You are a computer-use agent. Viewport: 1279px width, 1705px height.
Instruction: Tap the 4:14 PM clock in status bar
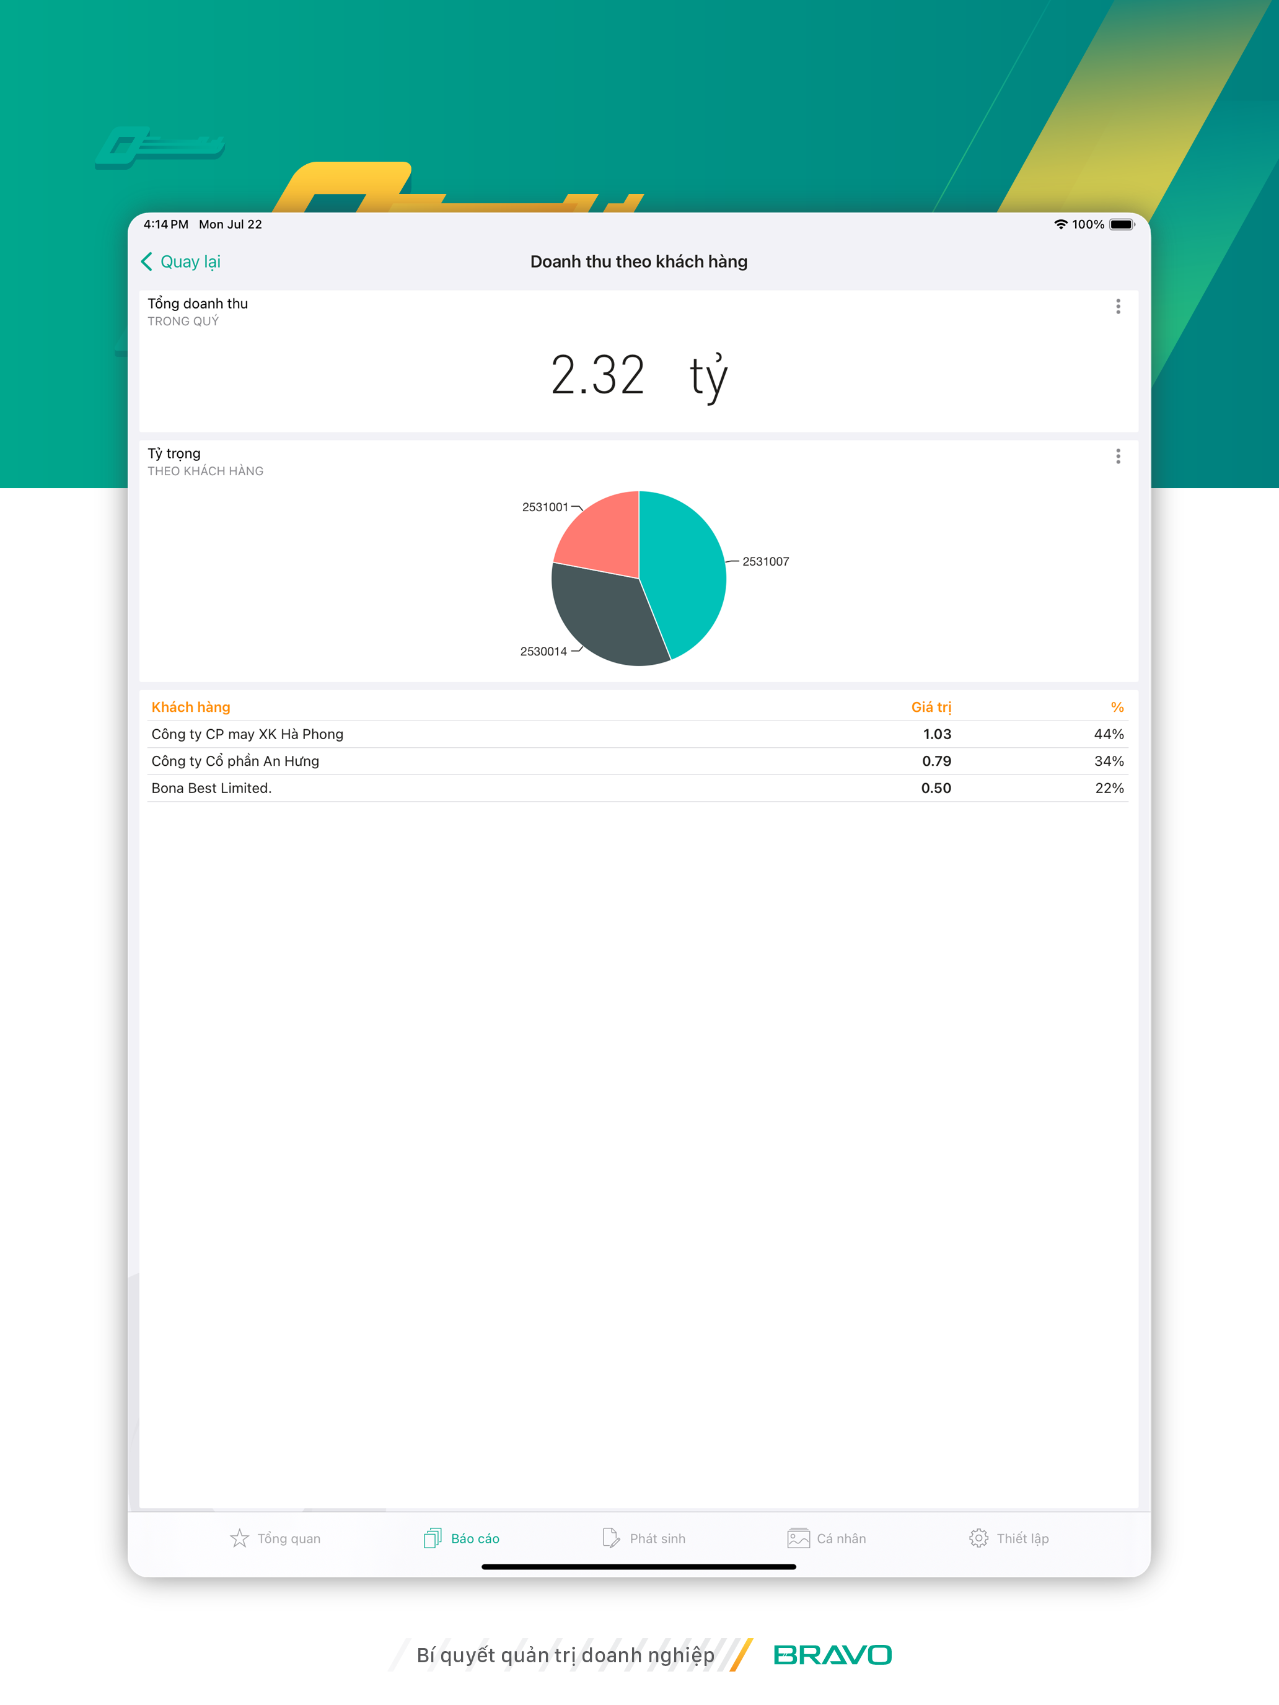point(165,224)
